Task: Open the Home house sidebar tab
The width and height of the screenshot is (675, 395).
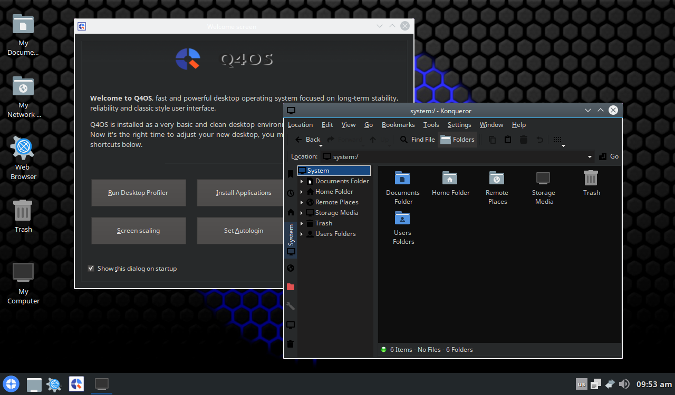Action: coord(291,212)
